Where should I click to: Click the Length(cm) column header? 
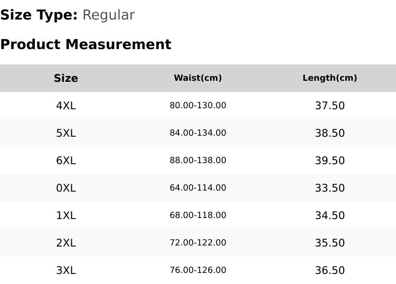[x=330, y=78]
